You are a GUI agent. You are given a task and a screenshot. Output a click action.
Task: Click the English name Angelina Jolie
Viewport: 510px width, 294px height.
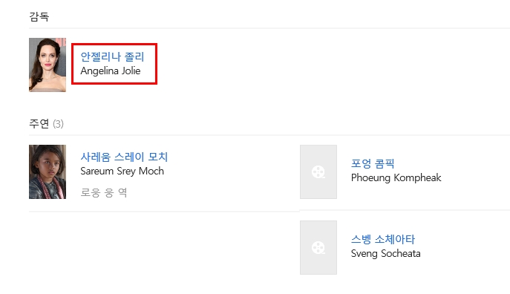pyautogui.click(x=111, y=71)
